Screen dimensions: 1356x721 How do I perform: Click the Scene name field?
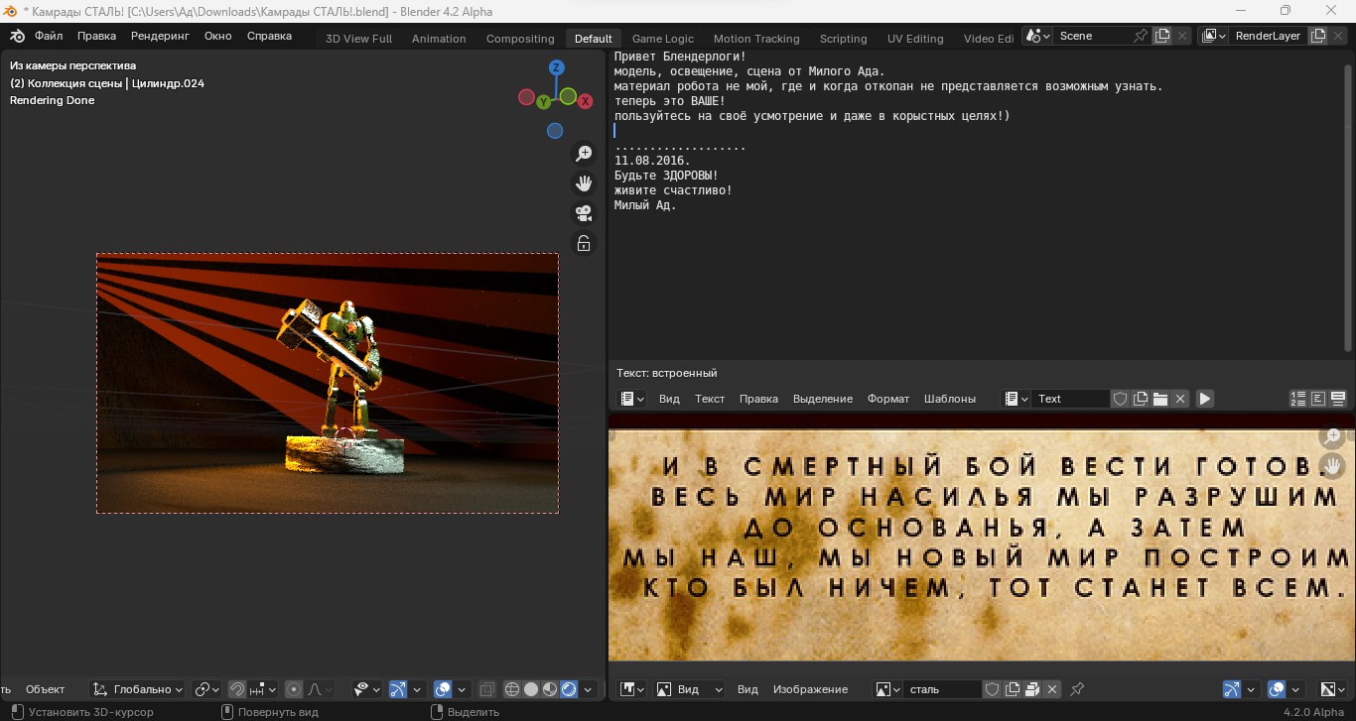pos(1092,36)
